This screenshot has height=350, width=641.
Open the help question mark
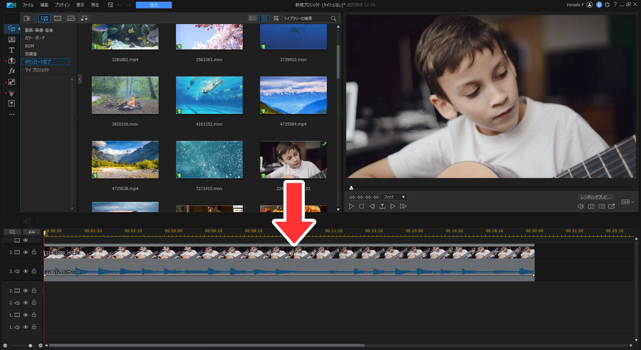(x=615, y=5)
